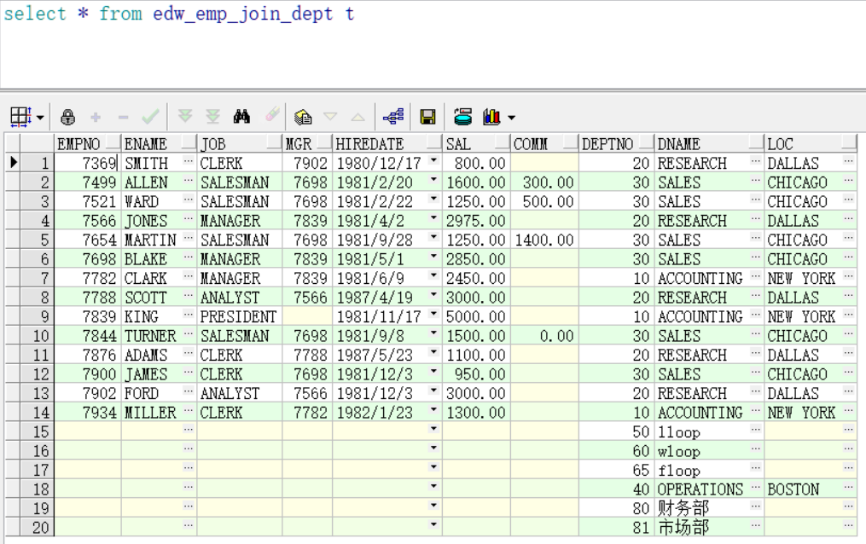866x544 pixels.
Task: Click the fetch next page arrow icon
Action: [185, 116]
